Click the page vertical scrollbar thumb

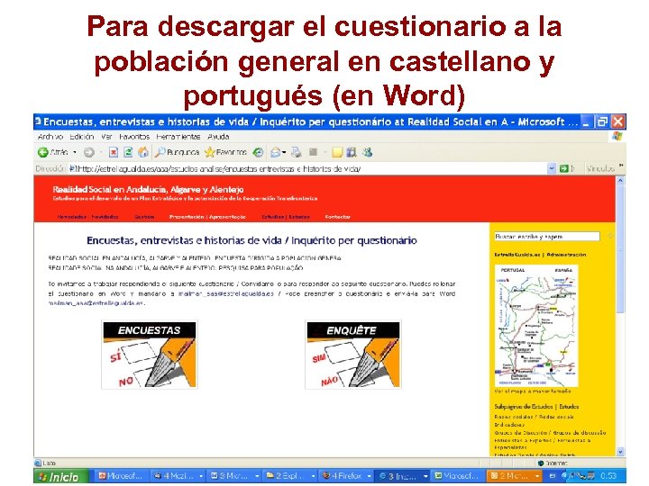(619, 249)
